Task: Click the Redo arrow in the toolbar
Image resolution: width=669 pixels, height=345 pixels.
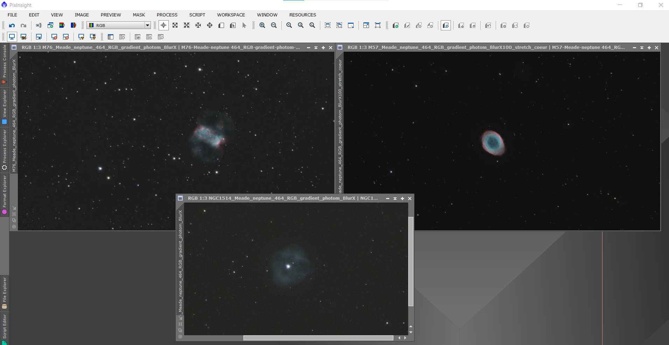Action: pos(23,25)
